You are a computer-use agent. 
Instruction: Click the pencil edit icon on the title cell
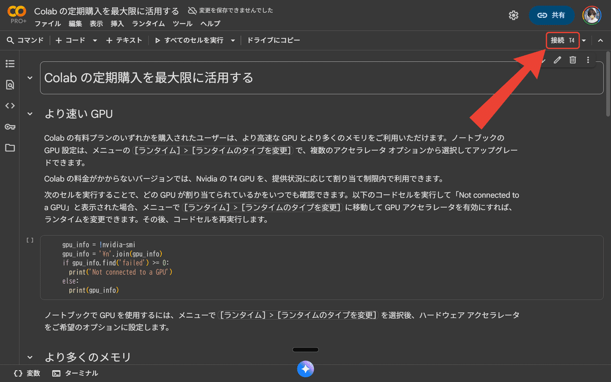(x=558, y=60)
